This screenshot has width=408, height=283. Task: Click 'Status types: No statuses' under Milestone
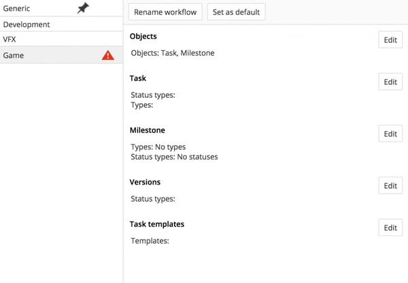(x=173, y=157)
